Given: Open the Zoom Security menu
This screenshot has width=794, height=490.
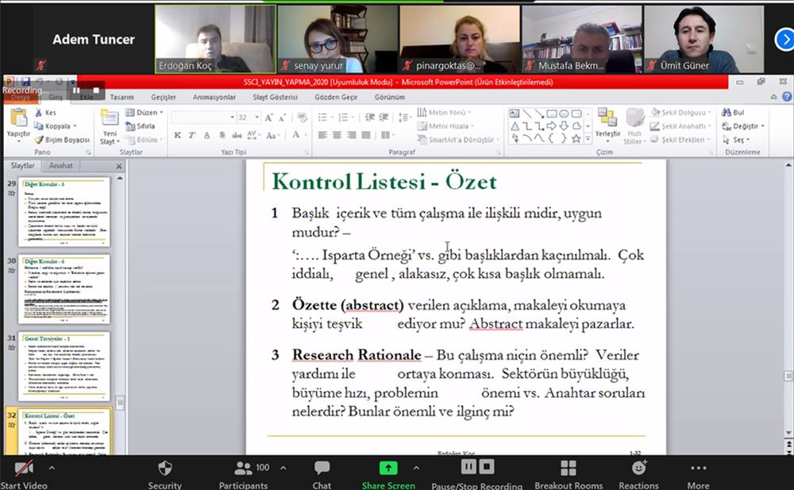Looking at the screenshot, I should (x=164, y=474).
